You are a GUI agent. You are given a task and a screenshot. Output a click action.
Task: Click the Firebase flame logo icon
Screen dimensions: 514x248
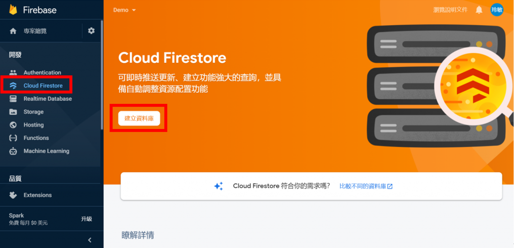click(13, 10)
